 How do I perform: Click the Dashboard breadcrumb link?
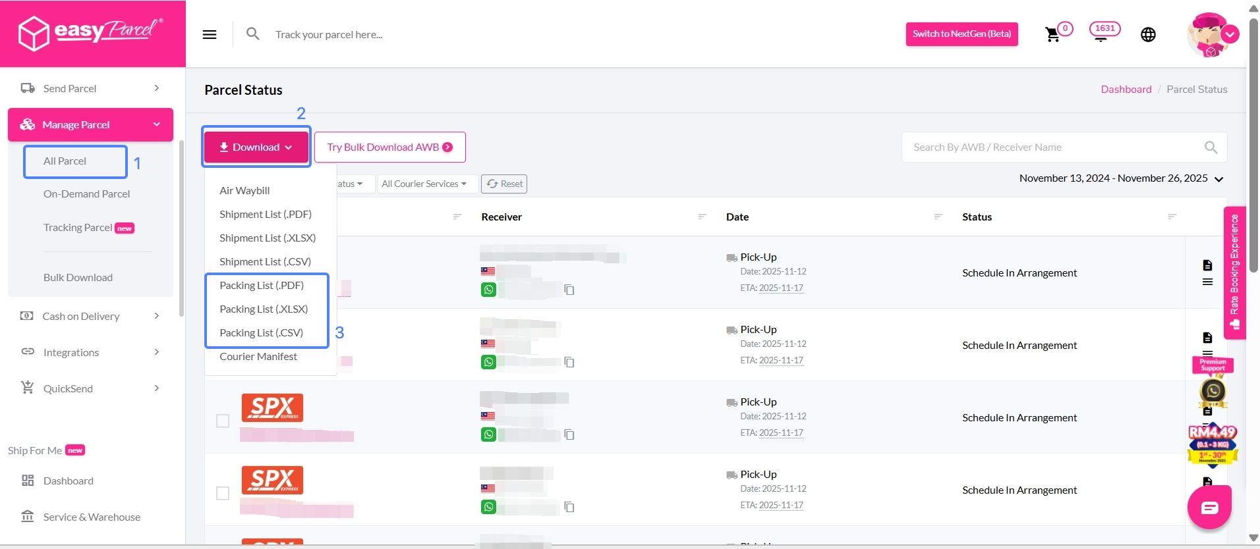[x=1126, y=90]
